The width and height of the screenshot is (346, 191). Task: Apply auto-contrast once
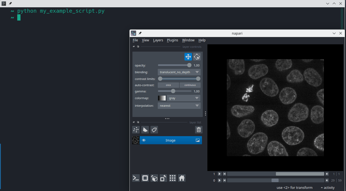pyautogui.click(x=168, y=85)
